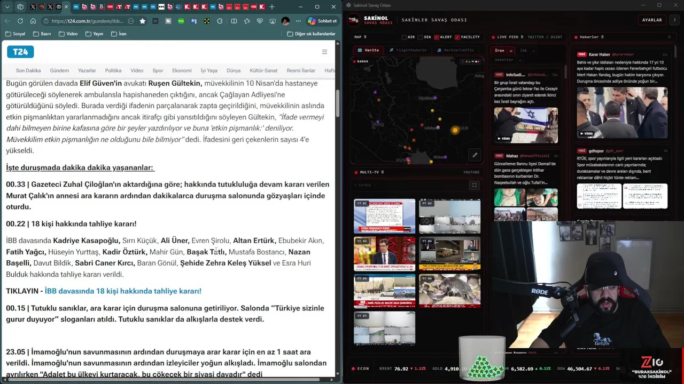Open browser workspaces icon
684x384 pixels.
click(x=20, y=7)
